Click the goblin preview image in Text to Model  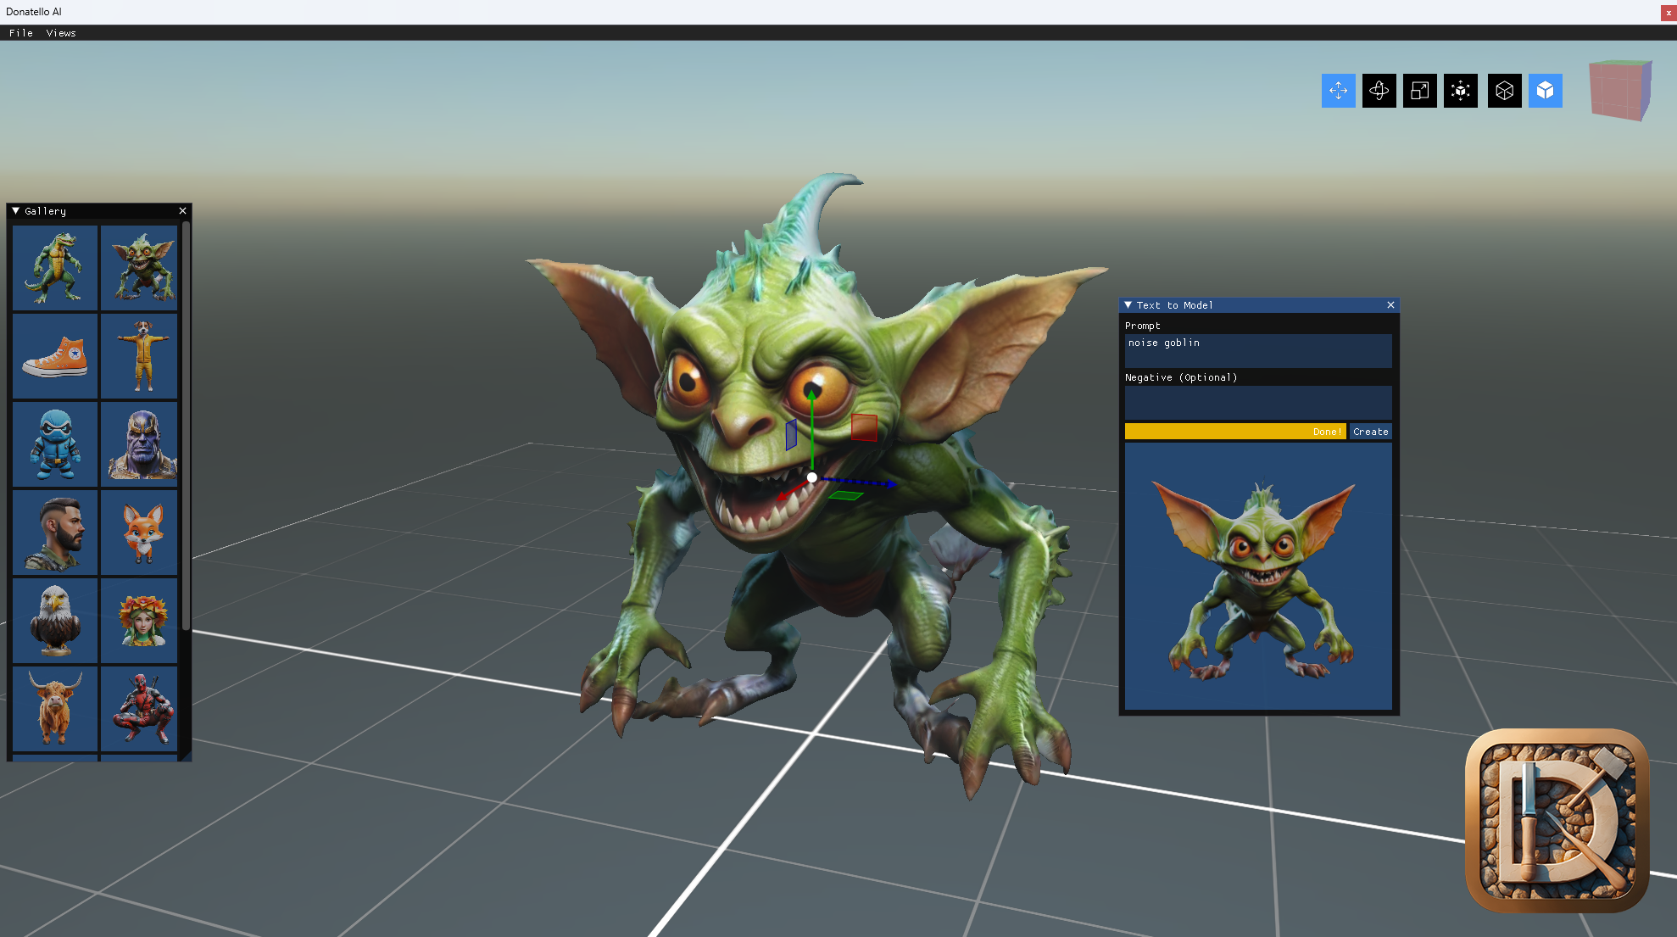click(1258, 576)
